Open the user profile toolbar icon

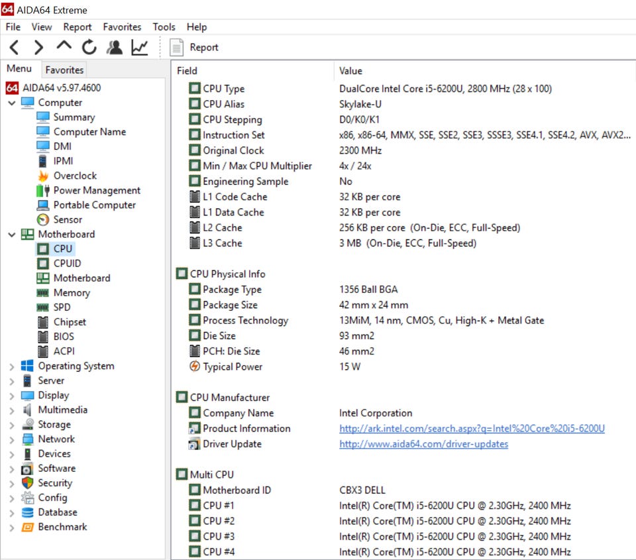pyautogui.click(x=115, y=47)
